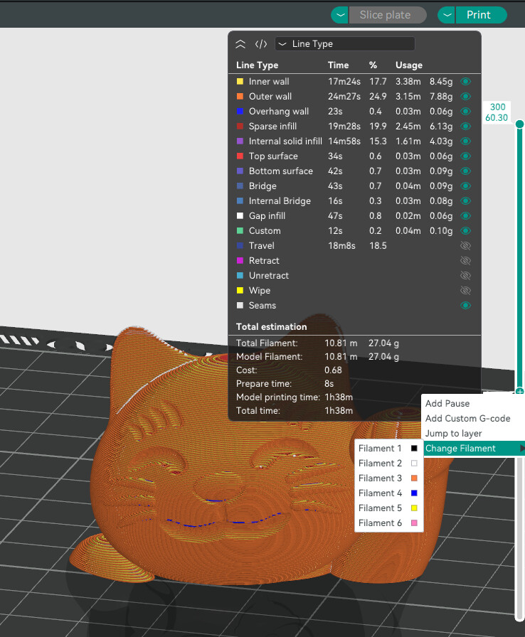
Task: Toggle Top surface visibility eye
Action: click(x=466, y=156)
